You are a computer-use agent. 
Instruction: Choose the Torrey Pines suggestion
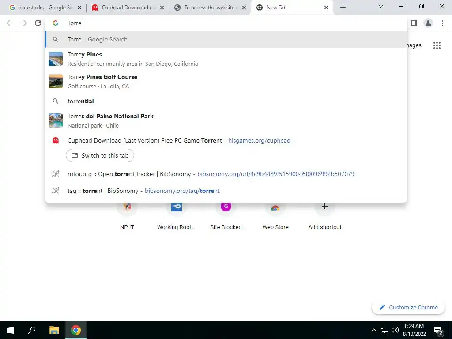[226, 59]
